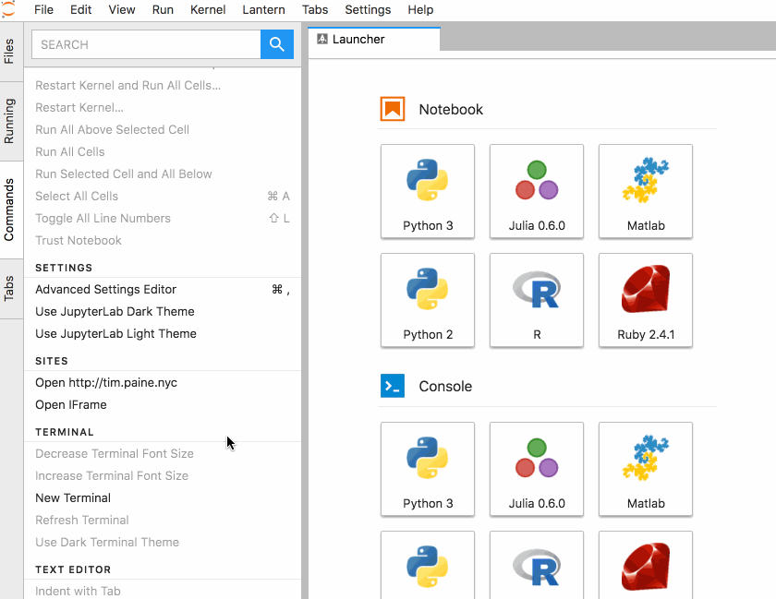Open a Julia 0.6.0 console
This screenshot has height=599, width=776.
[537, 469]
